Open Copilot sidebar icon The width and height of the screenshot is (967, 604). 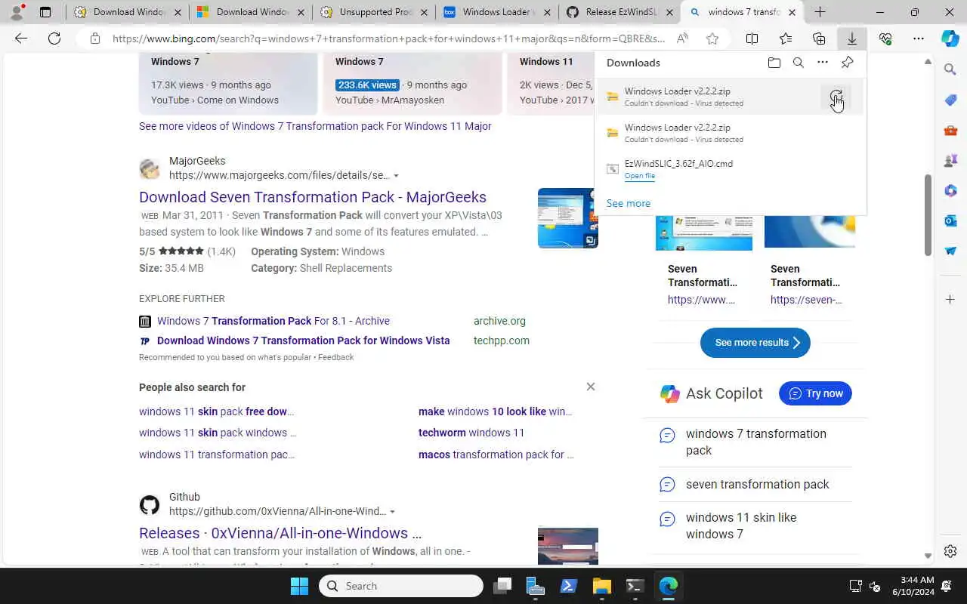pyautogui.click(x=950, y=39)
